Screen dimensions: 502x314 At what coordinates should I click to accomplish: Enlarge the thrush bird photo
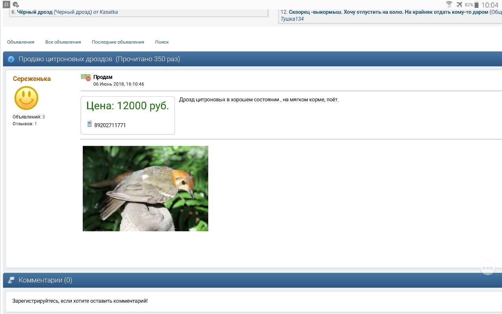(x=145, y=188)
